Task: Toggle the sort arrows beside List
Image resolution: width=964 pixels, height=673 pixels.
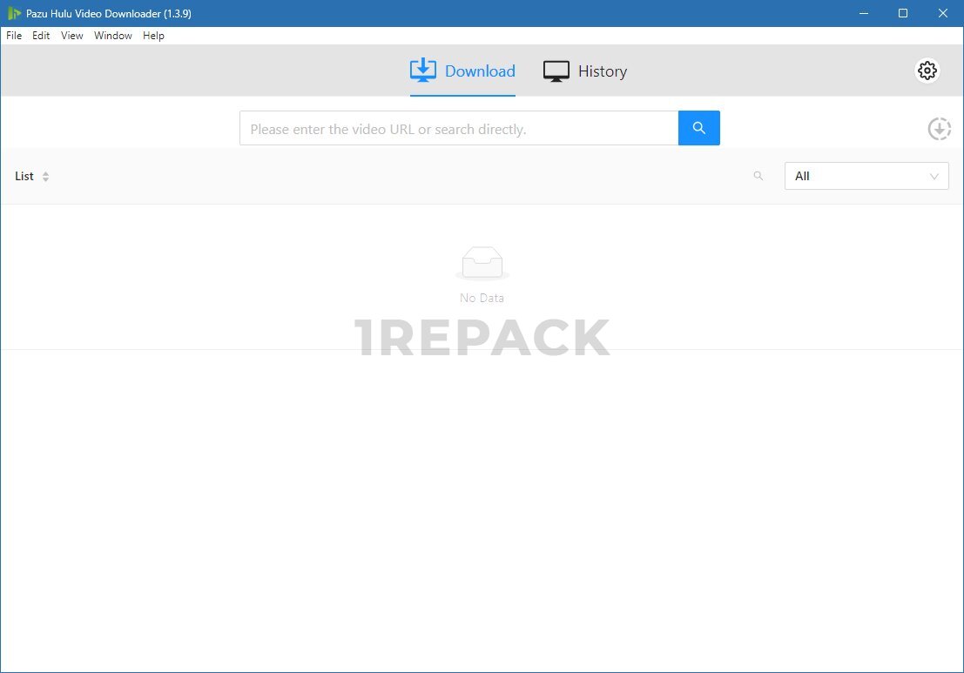Action: pyautogui.click(x=45, y=177)
